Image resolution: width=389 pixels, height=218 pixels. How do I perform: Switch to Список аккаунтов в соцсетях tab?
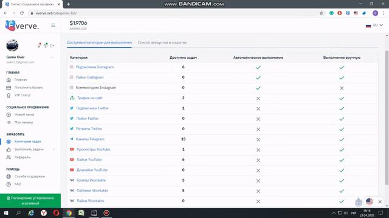pos(162,42)
